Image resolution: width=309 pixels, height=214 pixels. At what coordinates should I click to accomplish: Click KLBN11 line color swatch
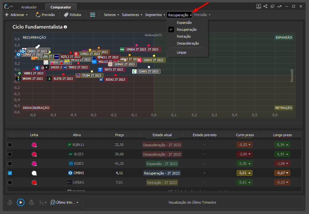tap(34, 145)
